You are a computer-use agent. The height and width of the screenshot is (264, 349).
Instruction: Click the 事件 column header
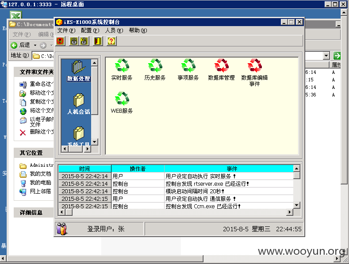click(229, 169)
